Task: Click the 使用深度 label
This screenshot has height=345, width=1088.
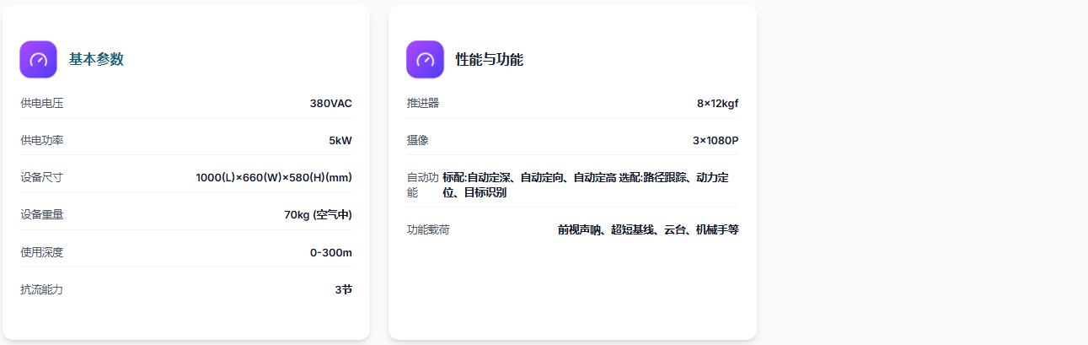Action: coord(42,252)
